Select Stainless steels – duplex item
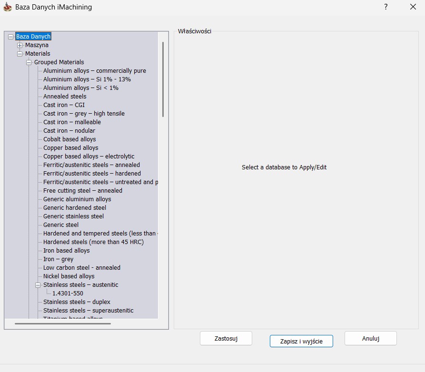 click(77, 302)
